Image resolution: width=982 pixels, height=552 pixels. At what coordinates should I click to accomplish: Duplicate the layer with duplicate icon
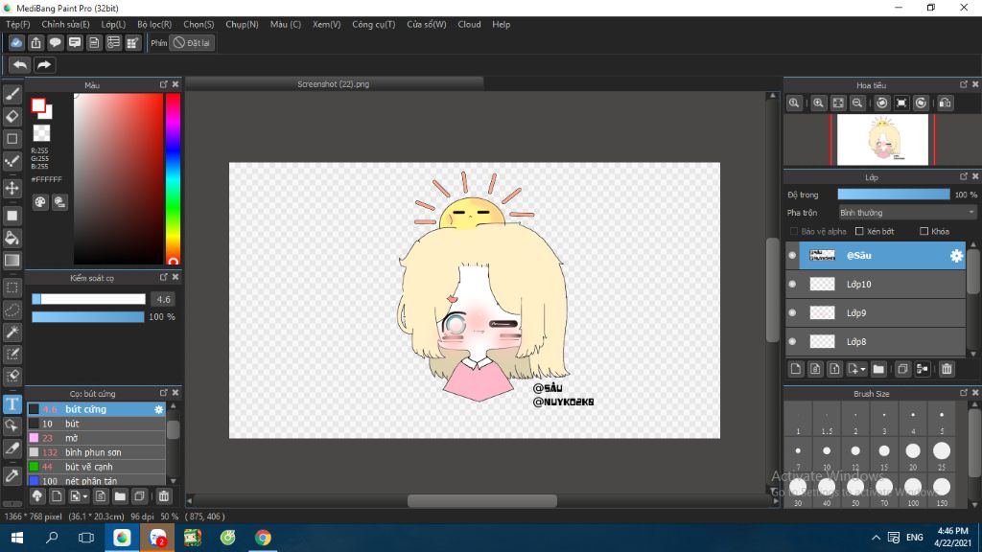click(902, 369)
